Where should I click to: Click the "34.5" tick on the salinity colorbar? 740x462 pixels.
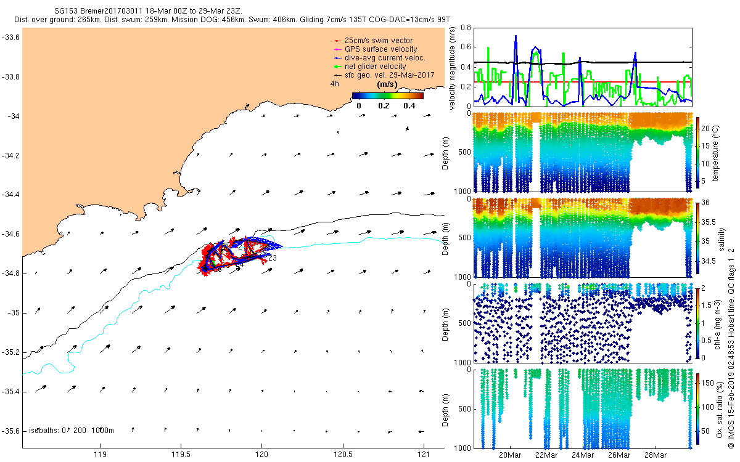point(709,261)
